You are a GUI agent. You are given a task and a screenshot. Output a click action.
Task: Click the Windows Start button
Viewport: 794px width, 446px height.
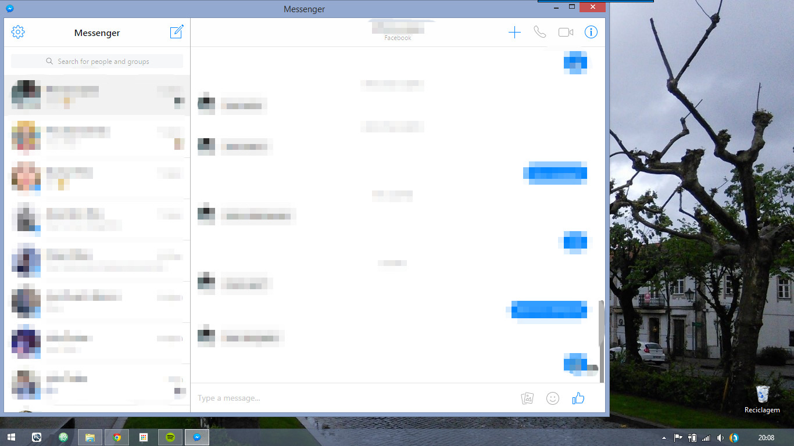pyautogui.click(x=11, y=437)
